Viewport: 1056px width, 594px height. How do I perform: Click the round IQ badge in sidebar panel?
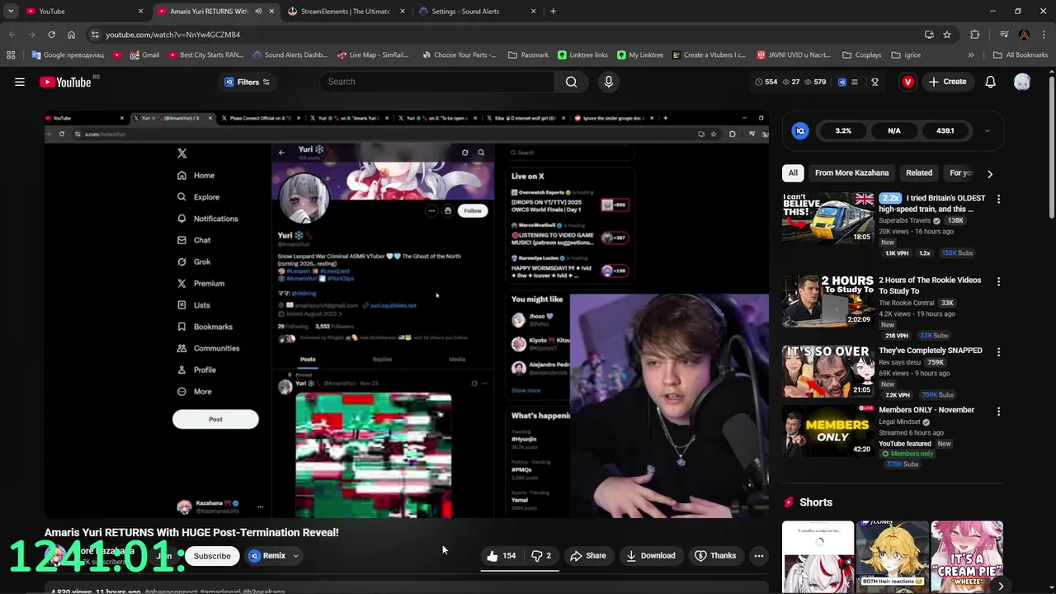click(800, 130)
